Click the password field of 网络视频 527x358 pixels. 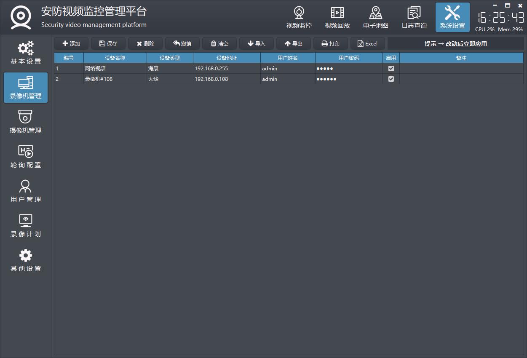[348, 68]
